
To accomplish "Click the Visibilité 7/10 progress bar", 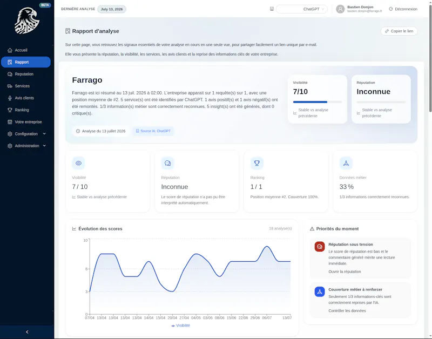I will coord(318,102).
